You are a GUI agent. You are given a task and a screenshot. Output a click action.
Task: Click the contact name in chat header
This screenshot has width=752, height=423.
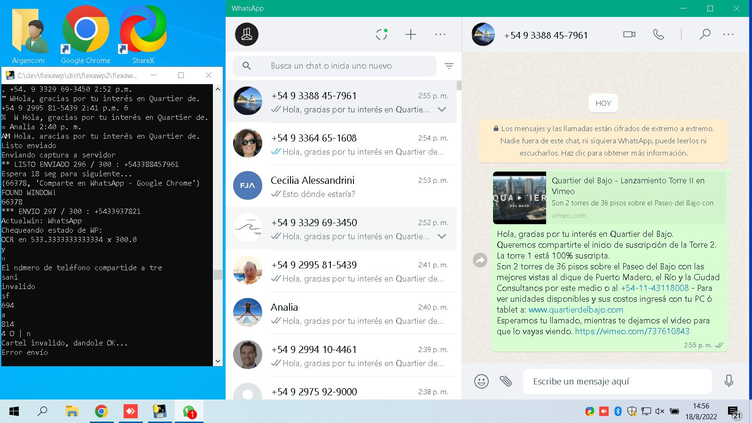click(x=546, y=35)
